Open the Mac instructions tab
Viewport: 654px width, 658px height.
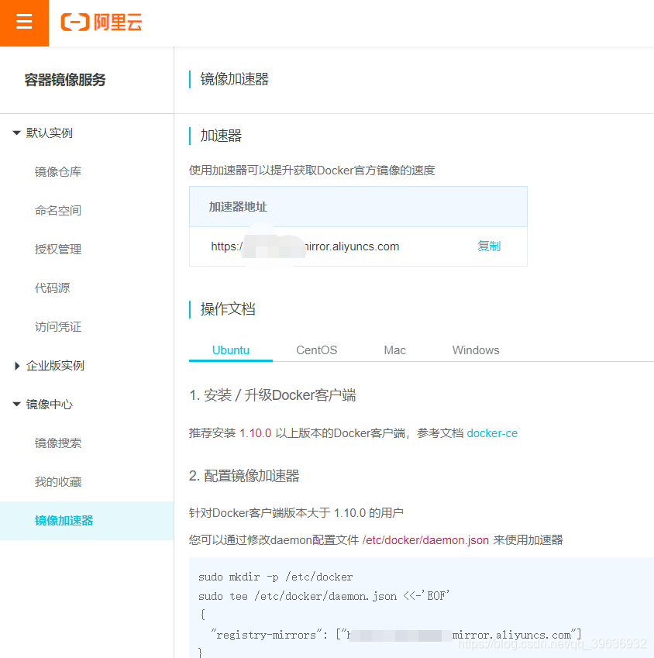[394, 350]
